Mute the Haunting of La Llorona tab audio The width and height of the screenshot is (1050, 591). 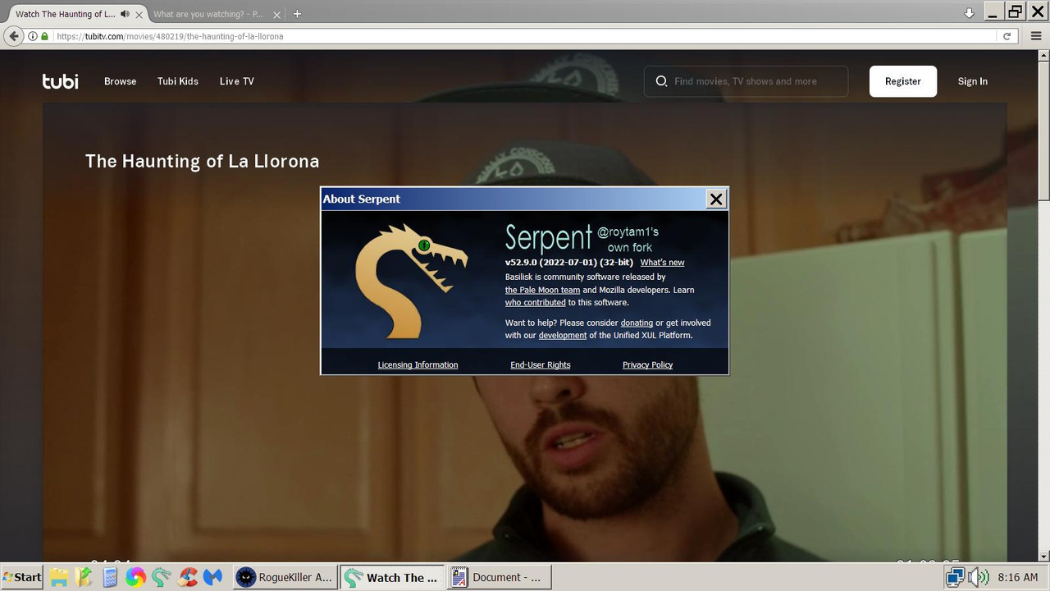125,14
